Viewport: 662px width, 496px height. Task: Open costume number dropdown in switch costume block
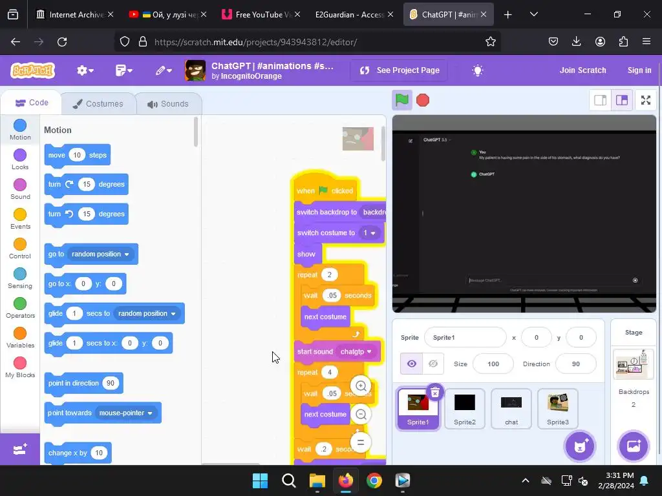pyautogui.click(x=369, y=232)
